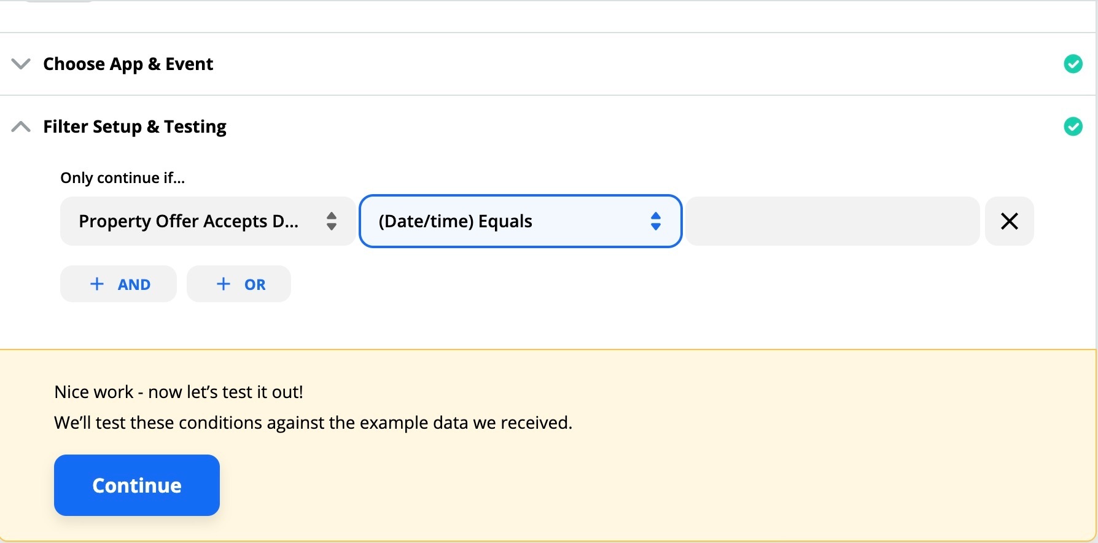Click the green checkmark beside Choose App & Event
Viewport: 1098px width, 543px height.
click(1073, 64)
